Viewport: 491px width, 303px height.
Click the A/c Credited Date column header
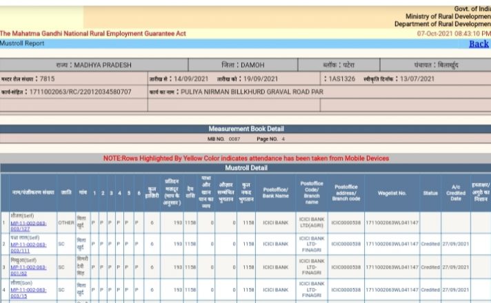(x=456, y=193)
